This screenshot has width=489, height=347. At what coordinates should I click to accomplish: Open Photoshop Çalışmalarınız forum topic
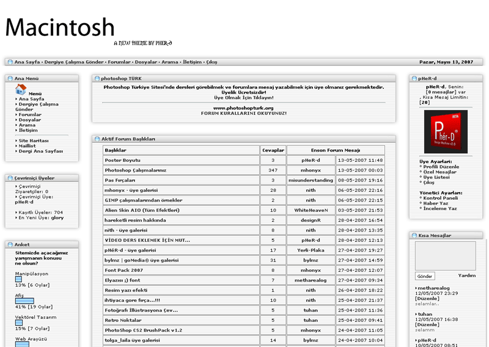[x=135, y=170]
